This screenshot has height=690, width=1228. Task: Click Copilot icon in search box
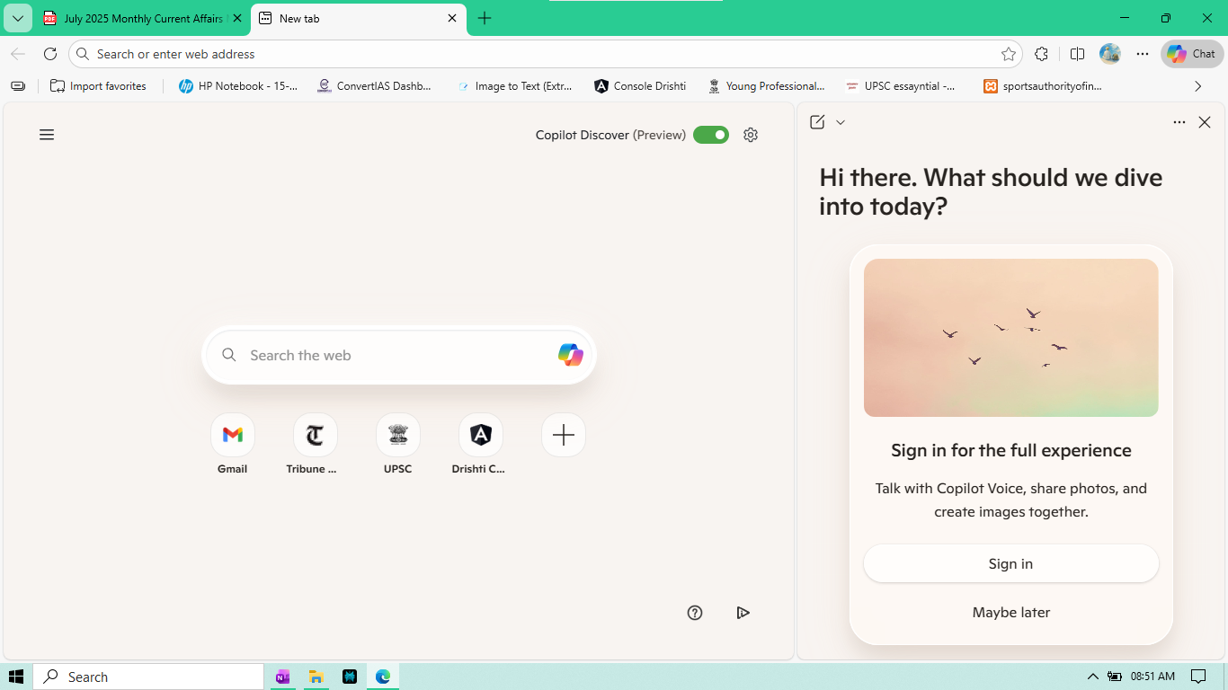coord(570,355)
